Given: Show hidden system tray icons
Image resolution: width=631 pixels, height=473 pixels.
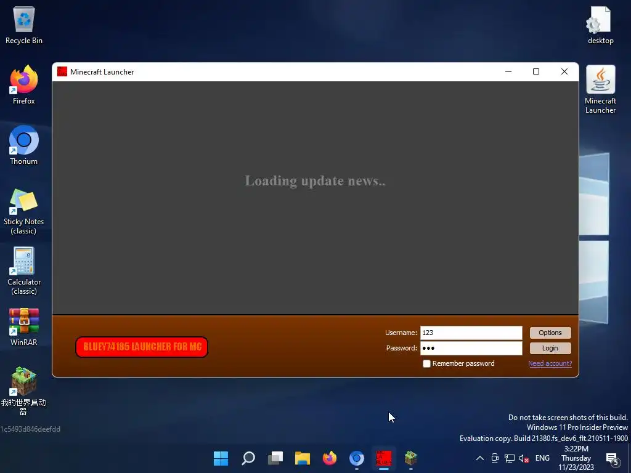Looking at the screenshot, I should pos(479,458).
